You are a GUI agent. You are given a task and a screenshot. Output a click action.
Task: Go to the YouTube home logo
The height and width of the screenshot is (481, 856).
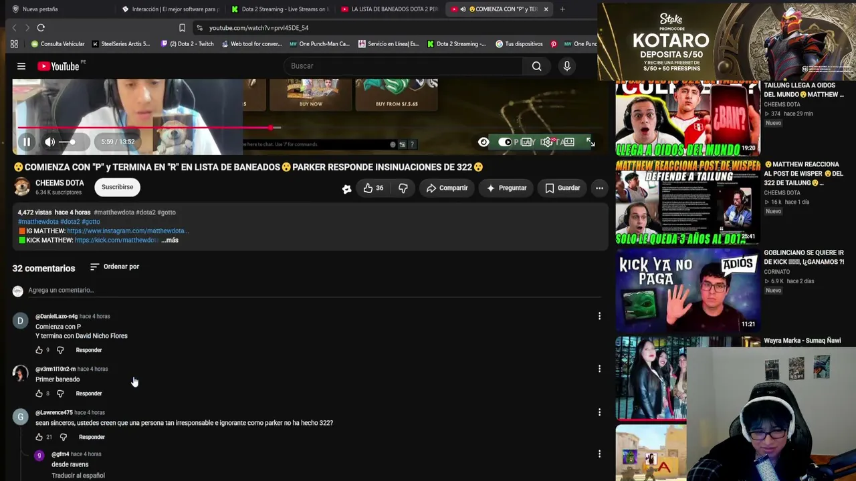(x=58, y=66)
